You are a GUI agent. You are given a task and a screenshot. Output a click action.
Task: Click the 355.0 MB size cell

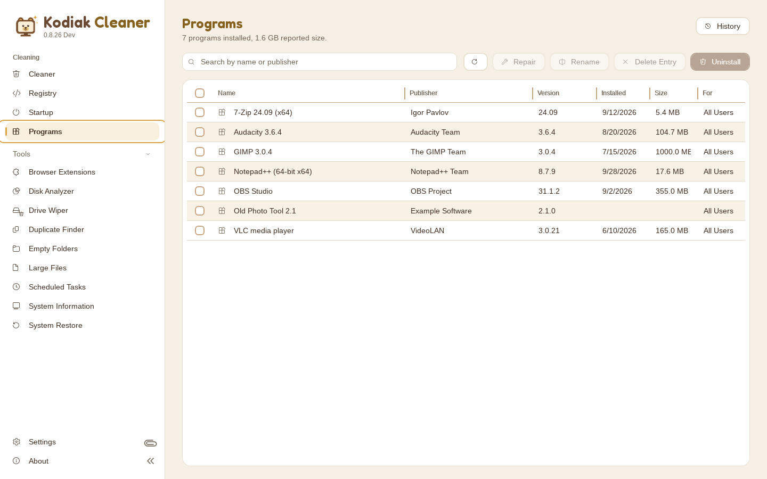pyautogui.click(x=672, y=191)
